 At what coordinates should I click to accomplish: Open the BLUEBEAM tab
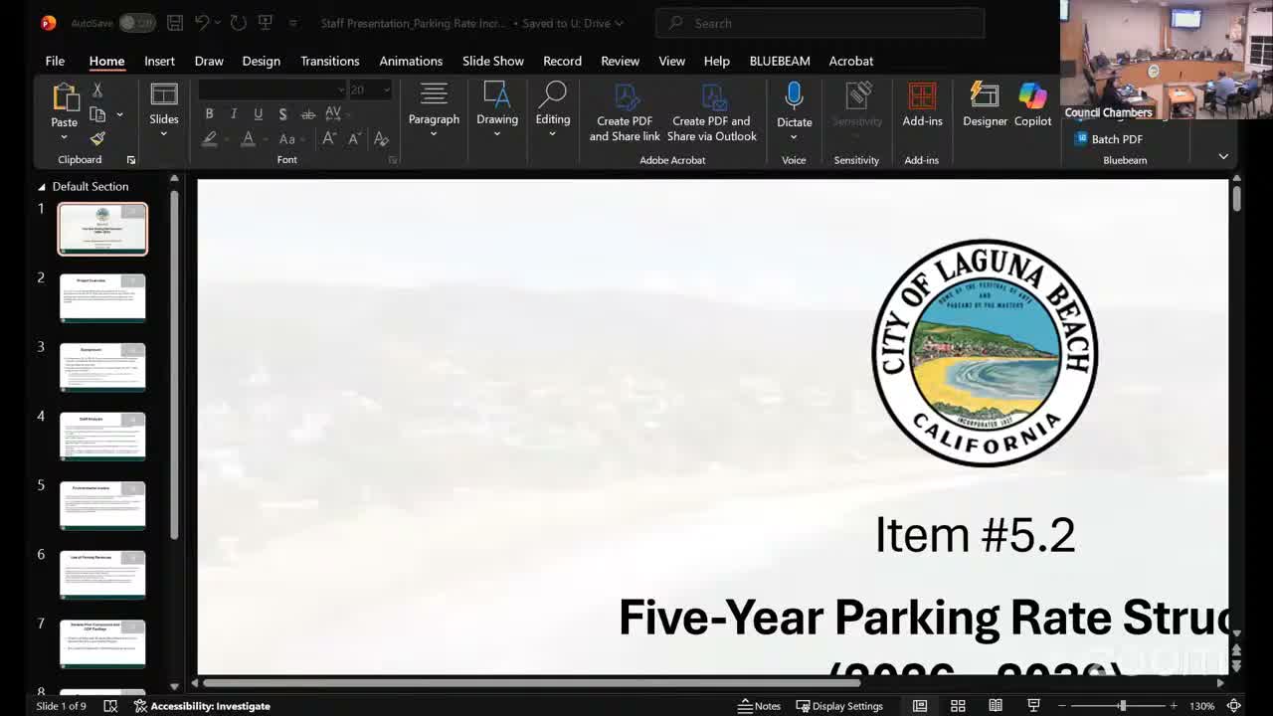tap(780, 61)
